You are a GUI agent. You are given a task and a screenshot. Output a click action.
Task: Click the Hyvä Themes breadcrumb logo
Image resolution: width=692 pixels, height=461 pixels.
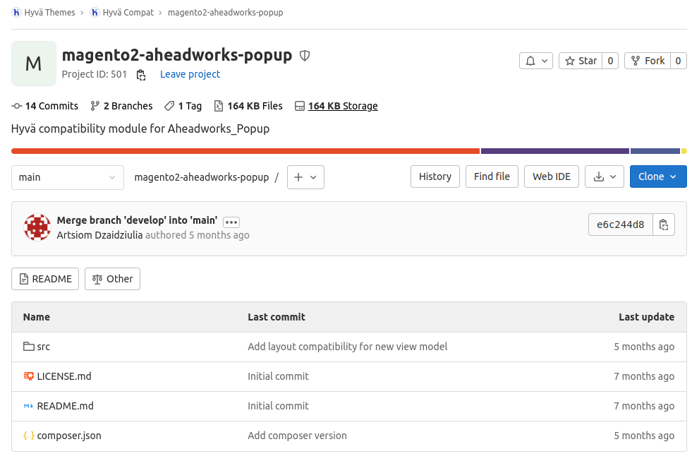pyautogui.click(x=16, y=13)
